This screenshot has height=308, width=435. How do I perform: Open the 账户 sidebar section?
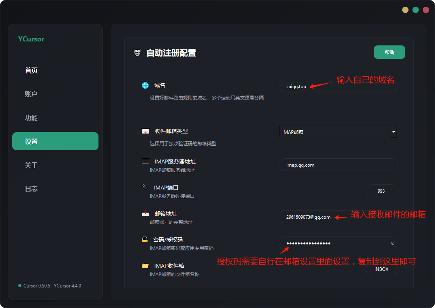31,94
